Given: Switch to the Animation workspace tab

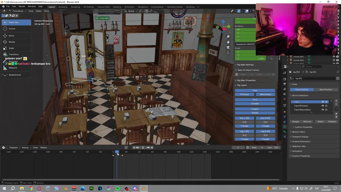Looking at the screenshot, I should tap(129, 7).
